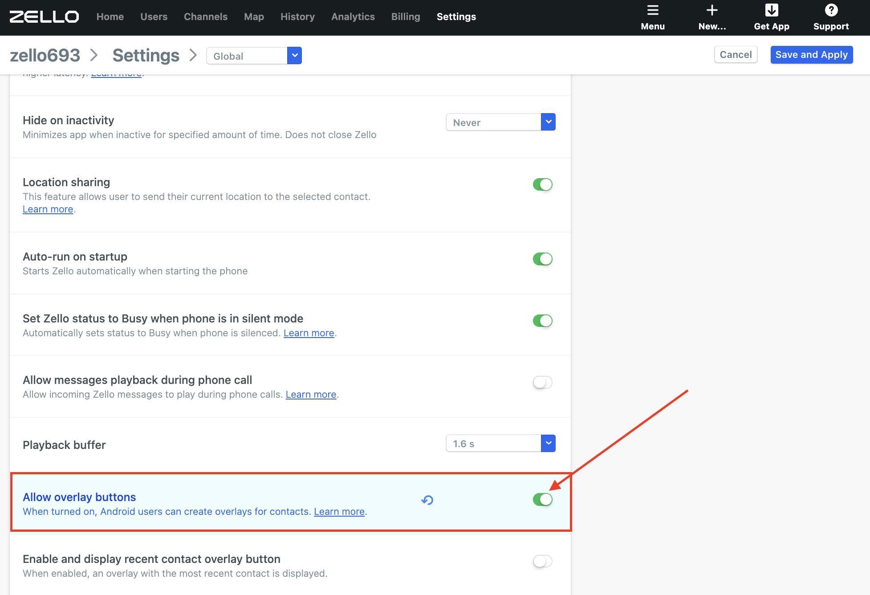Open Learn more link under Location sharing
Image resolution: width=870 pixels, height=595 pixels.
pyautogui.click(x=48, y=209)
